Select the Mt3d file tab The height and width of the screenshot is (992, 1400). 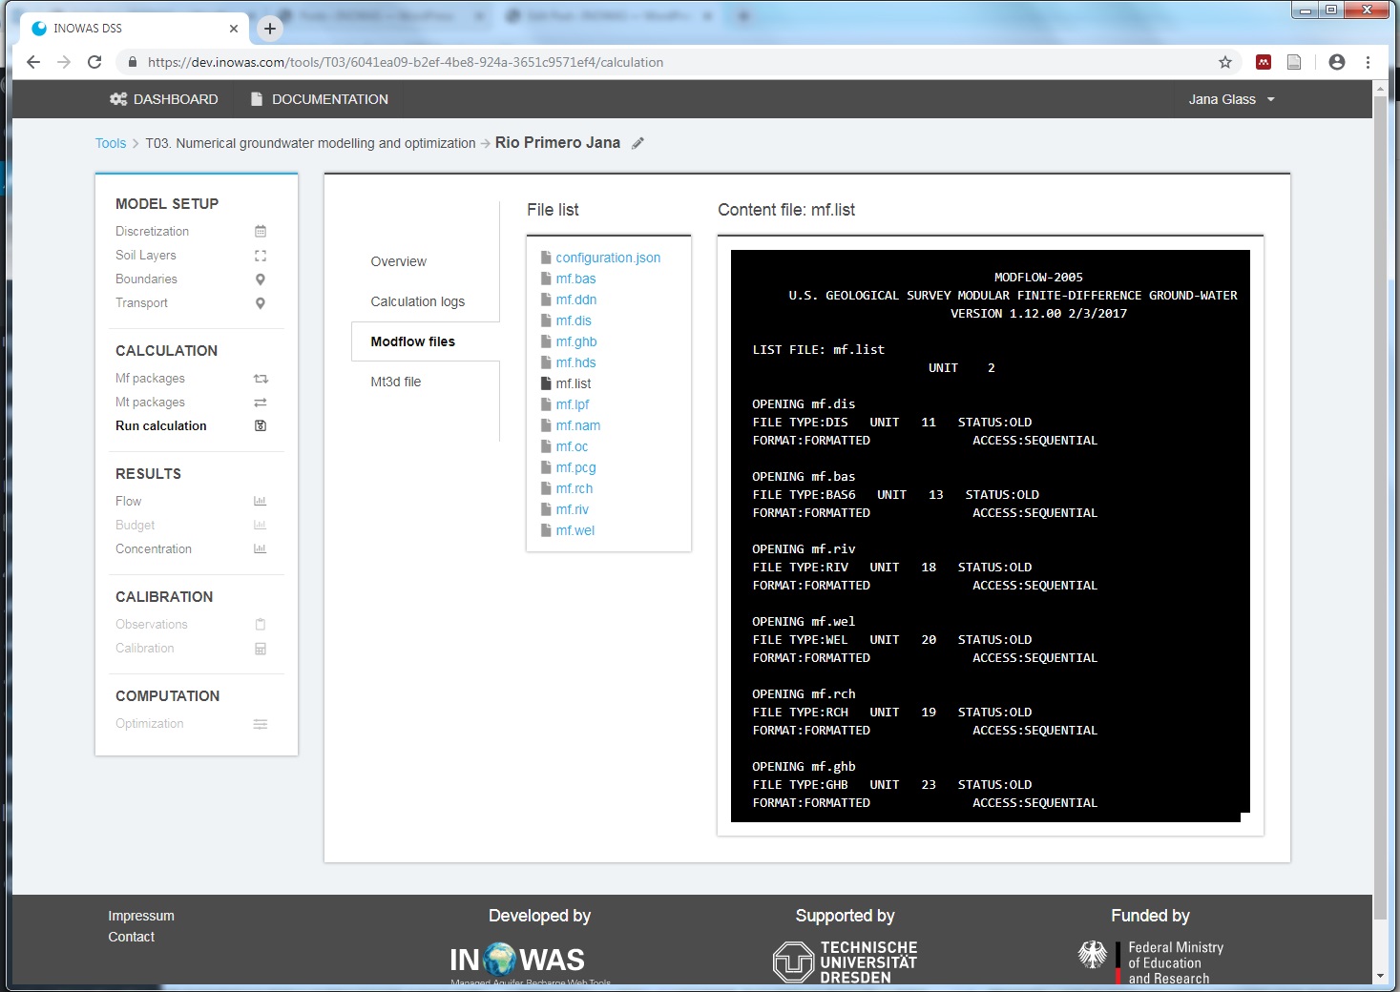click(x=395, y=382)
